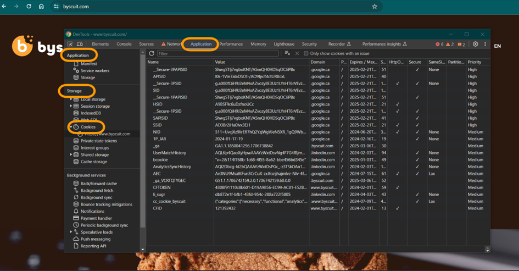The image size is (519, 271).
Task: Switch to the Sources tab
Action: coord(146,44)
